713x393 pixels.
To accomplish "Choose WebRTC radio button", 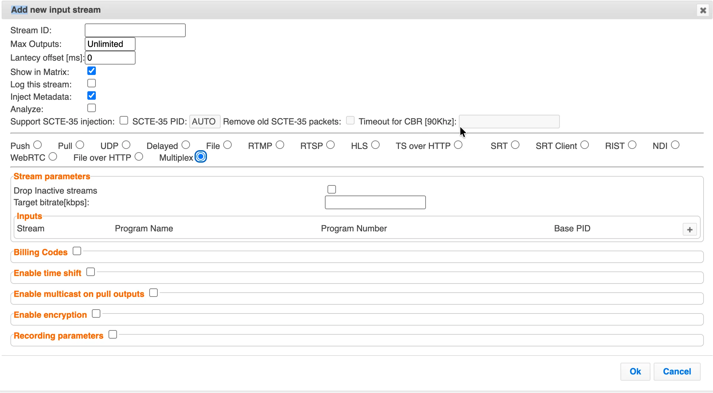I will click(53, 157).
